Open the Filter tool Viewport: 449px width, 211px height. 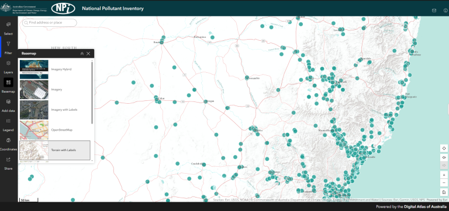8,47
